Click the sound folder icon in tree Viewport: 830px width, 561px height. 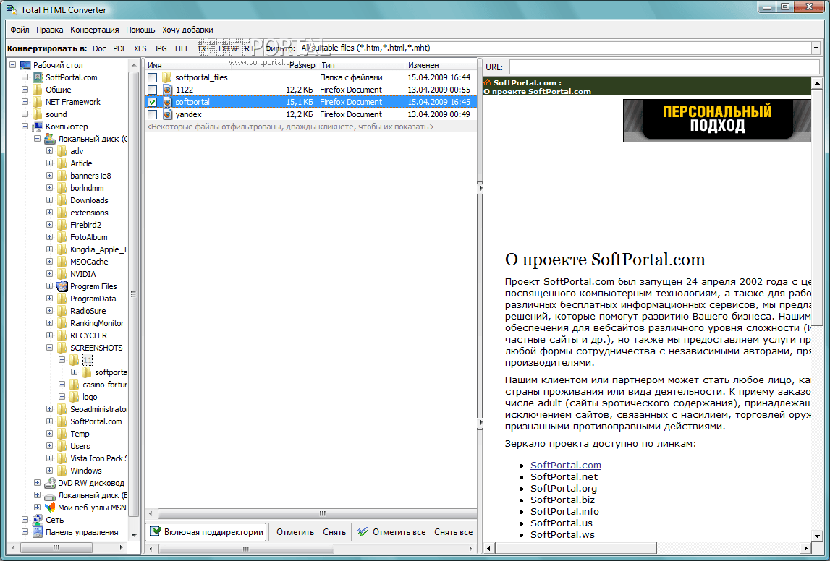click(37, 114)
